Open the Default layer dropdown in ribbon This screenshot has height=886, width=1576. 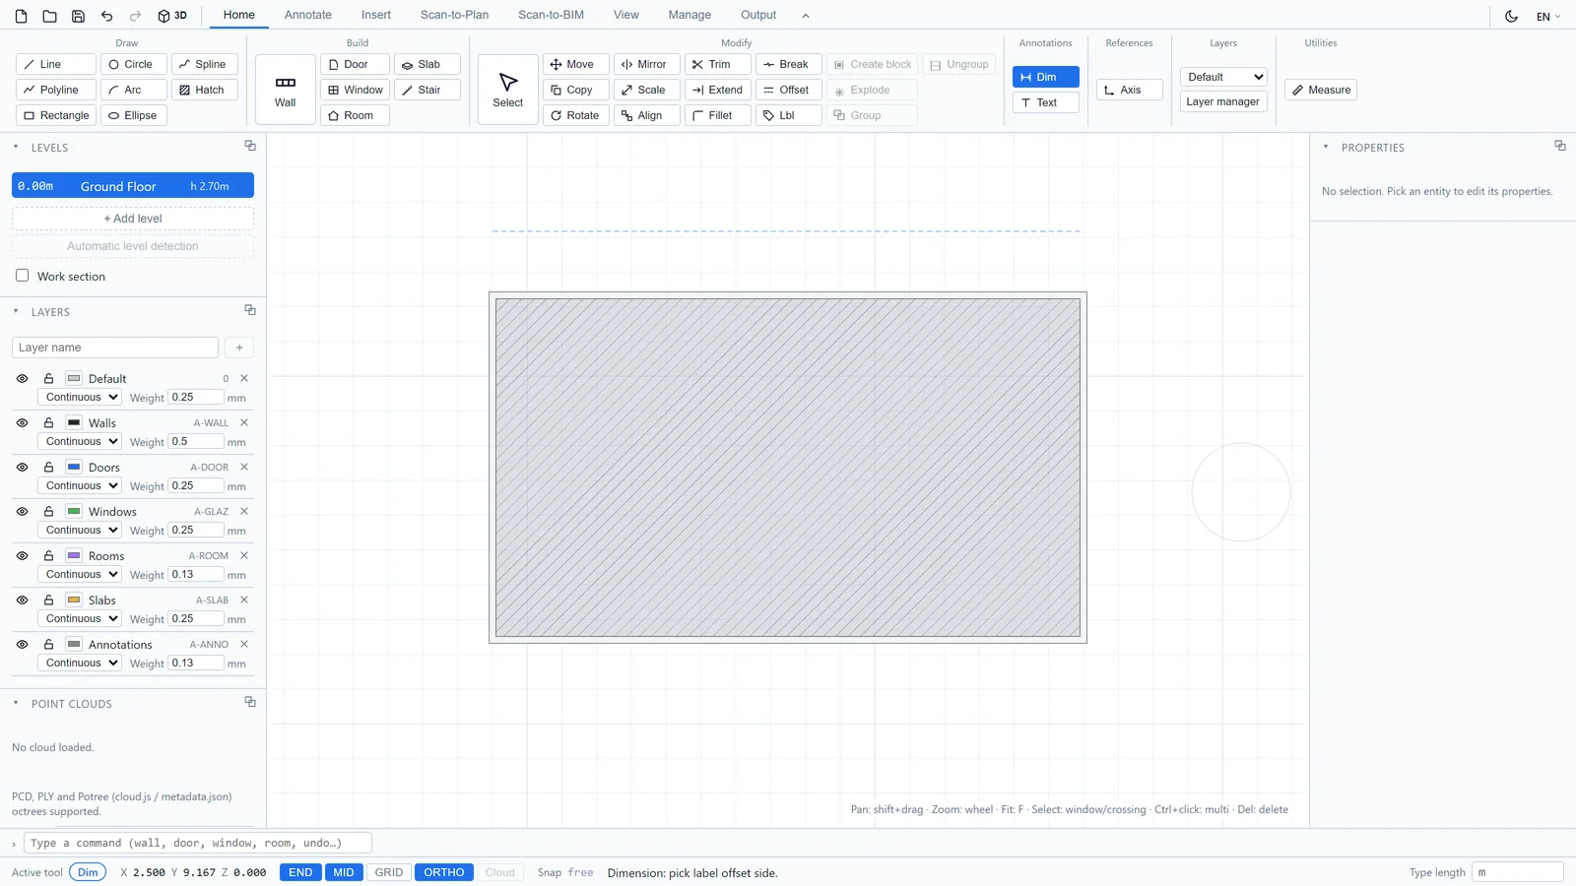point(1223,77)
